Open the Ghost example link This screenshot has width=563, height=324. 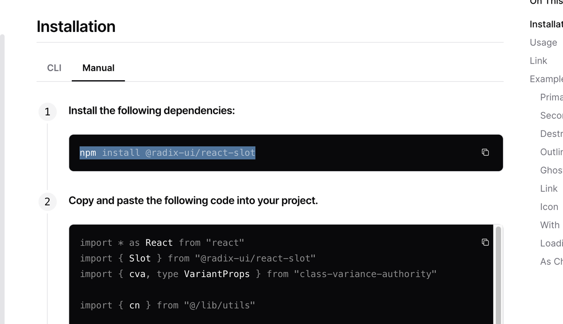tap(551, 170)
